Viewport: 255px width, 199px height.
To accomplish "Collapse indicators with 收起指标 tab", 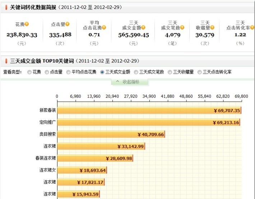I will tap(130, 82).
